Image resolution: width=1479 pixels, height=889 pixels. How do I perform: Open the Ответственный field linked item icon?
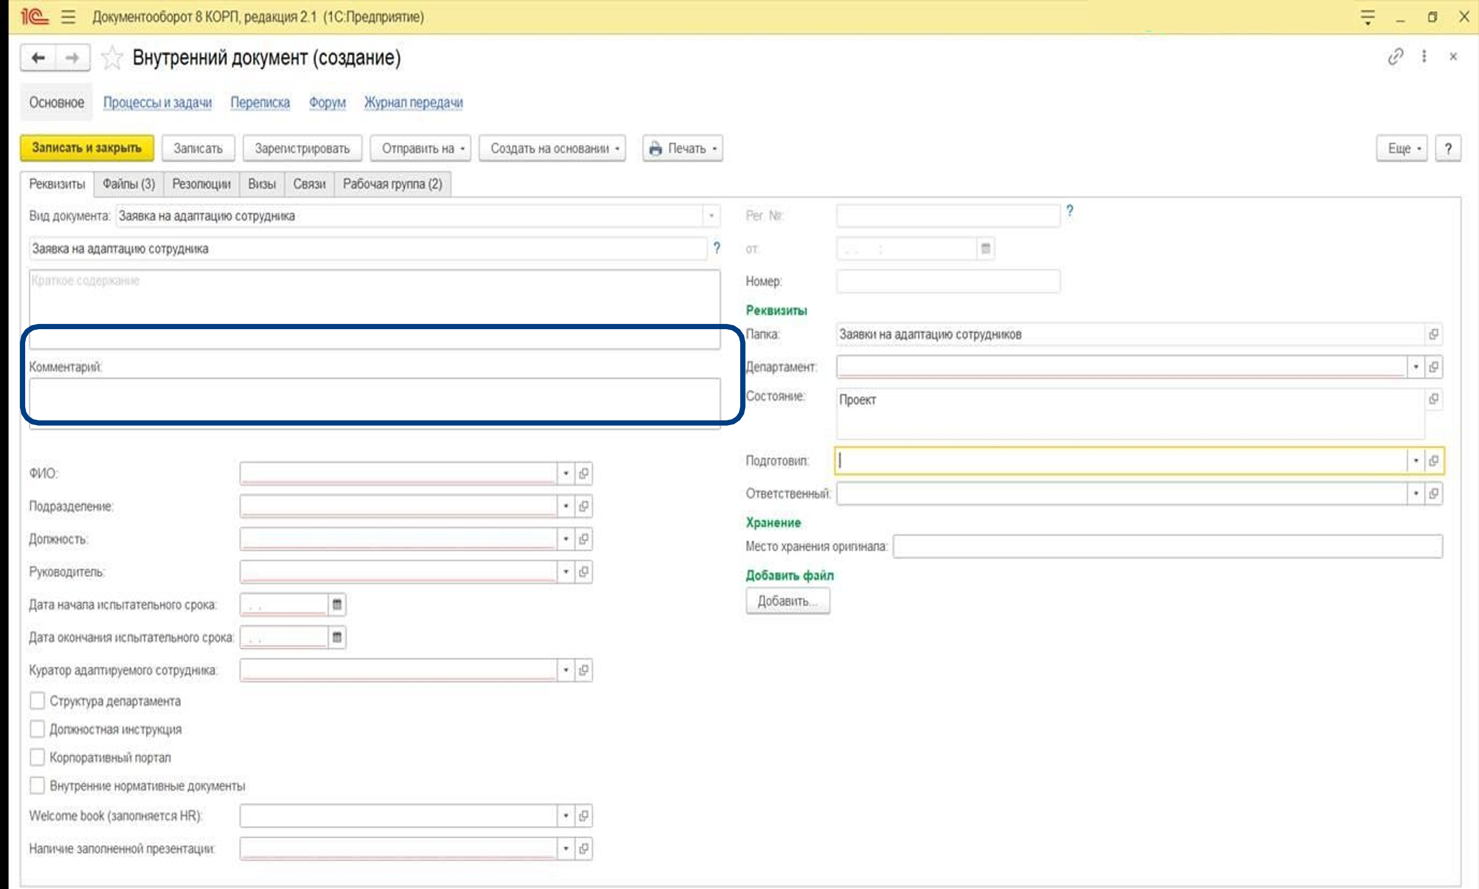tap(1433, 494)
